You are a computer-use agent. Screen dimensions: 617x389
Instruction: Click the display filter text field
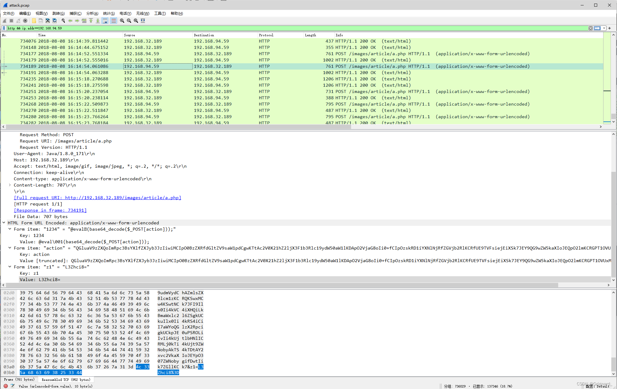tap(297, 28)
